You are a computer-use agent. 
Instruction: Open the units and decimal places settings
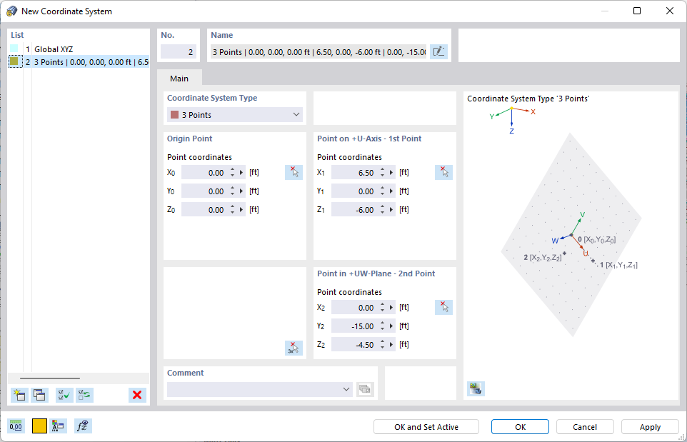click(x=15, y=426)
